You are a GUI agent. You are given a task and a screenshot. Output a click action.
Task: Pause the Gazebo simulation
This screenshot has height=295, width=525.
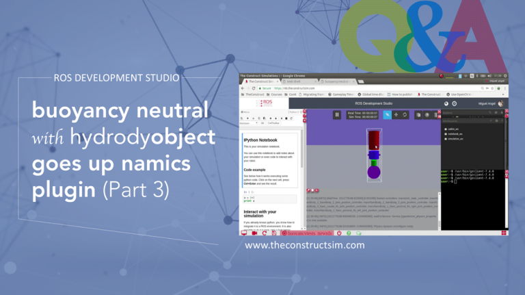click(337, 115)
